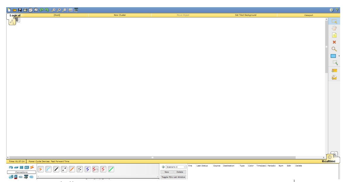Click New Cluster in the yellow bar
Viewport: 344px width, 182px height.
coord(120,15)
